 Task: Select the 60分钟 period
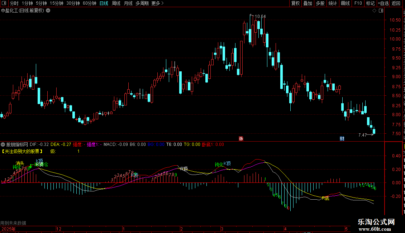pos(89,3)
